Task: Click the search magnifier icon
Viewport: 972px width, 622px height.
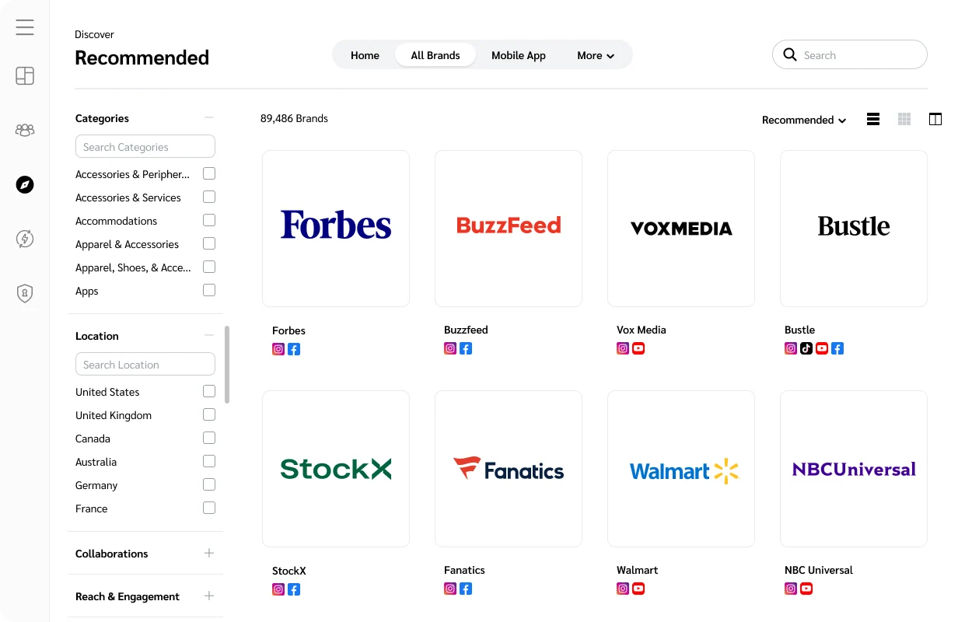Action: (x=790, y=54)
